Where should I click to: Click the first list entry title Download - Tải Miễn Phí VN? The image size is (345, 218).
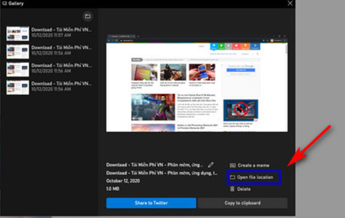pos(61,30)
